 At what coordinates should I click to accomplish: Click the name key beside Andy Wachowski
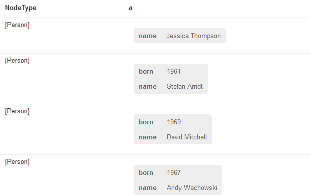[x=148, y=187]
